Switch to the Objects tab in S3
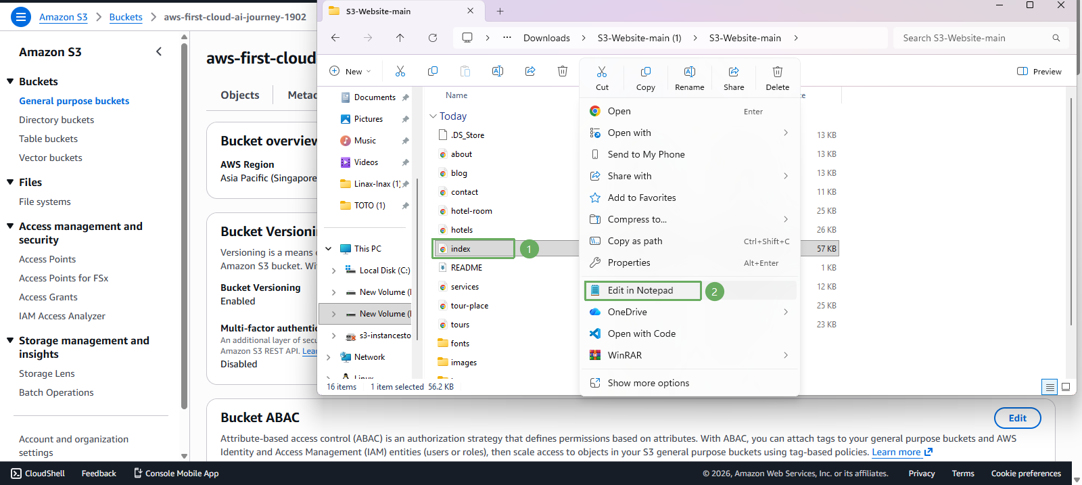The height and width of the screenshot is (485, 1082). [x=239, y=95]
